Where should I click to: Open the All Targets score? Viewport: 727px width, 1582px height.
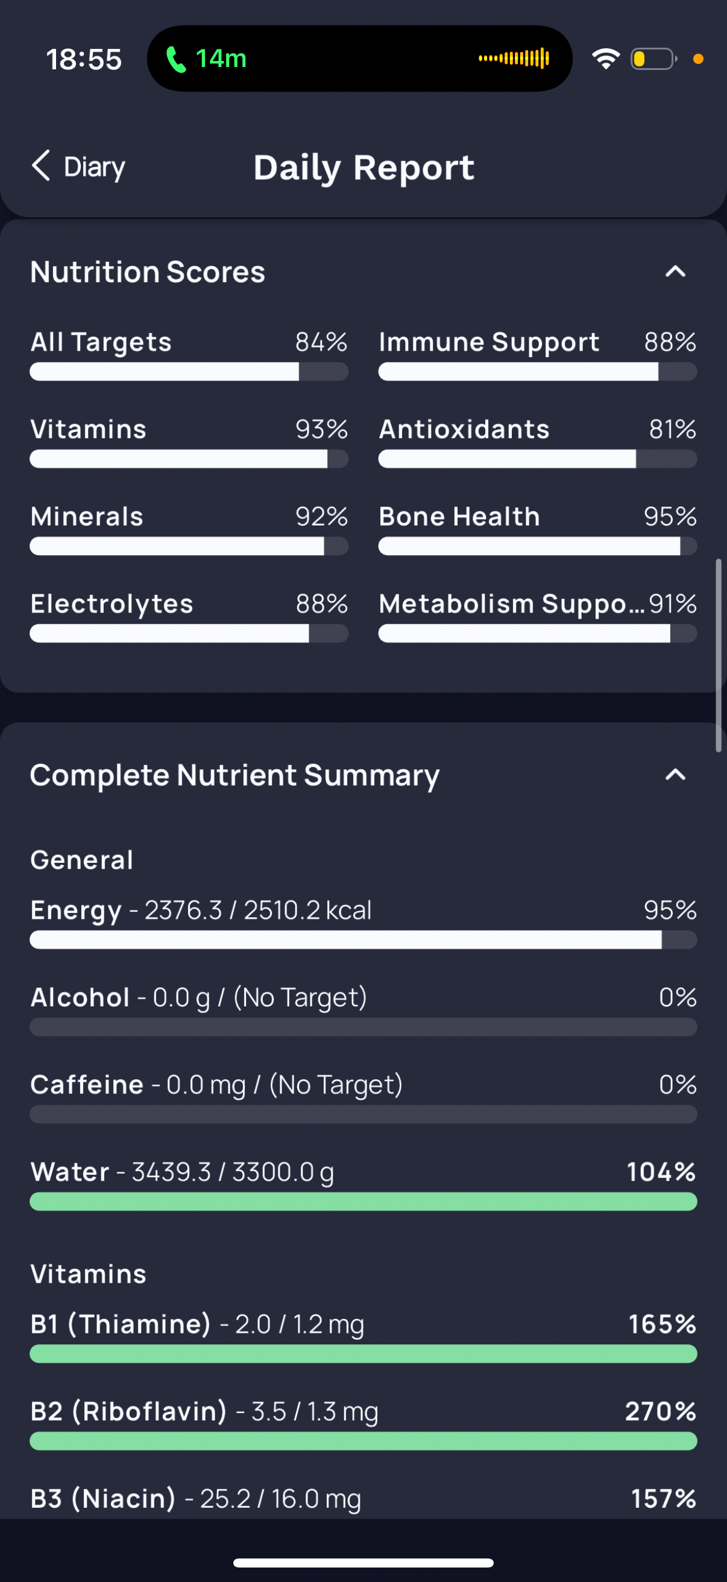tap(189, 354)
